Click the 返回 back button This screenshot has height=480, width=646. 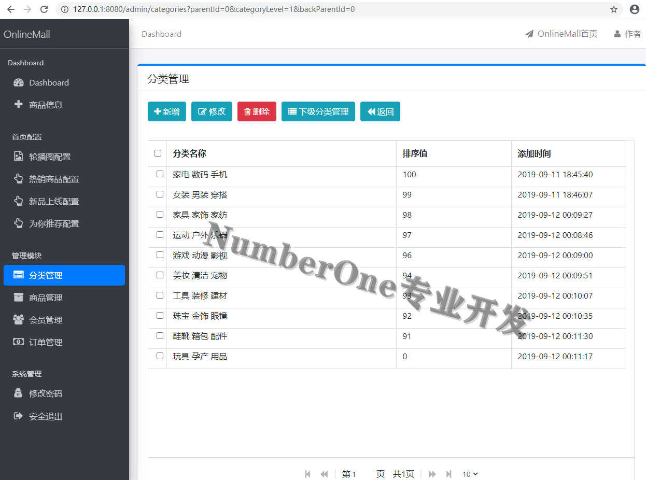click(380, 111)
